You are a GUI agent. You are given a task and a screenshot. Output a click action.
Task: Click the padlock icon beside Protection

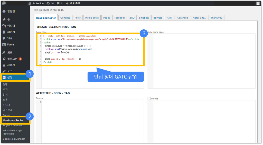click(x=30, y=3)
